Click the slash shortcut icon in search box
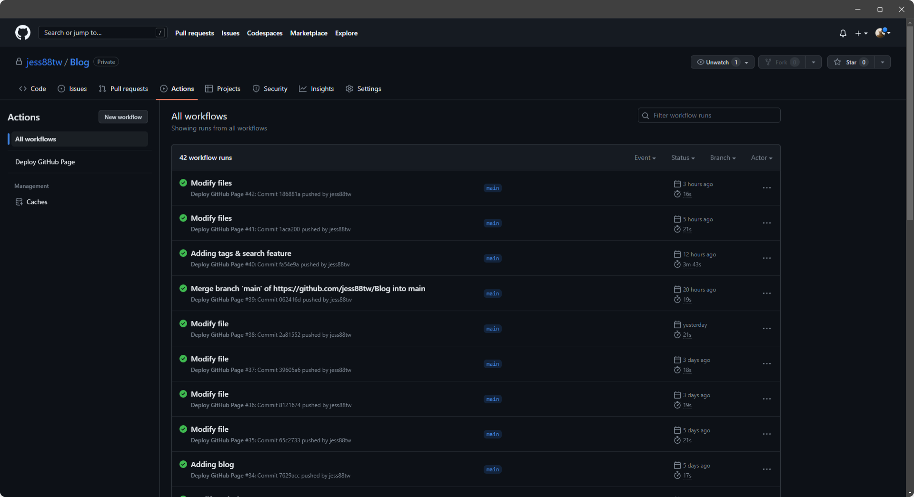This screenshot has height=497, width=914. pos(160,33)
